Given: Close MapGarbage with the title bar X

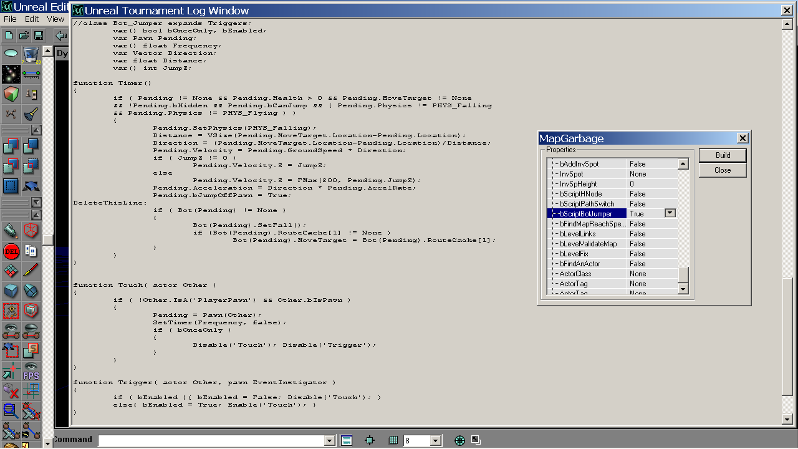Looking at the screenshot, I should (x=742, y=138).
